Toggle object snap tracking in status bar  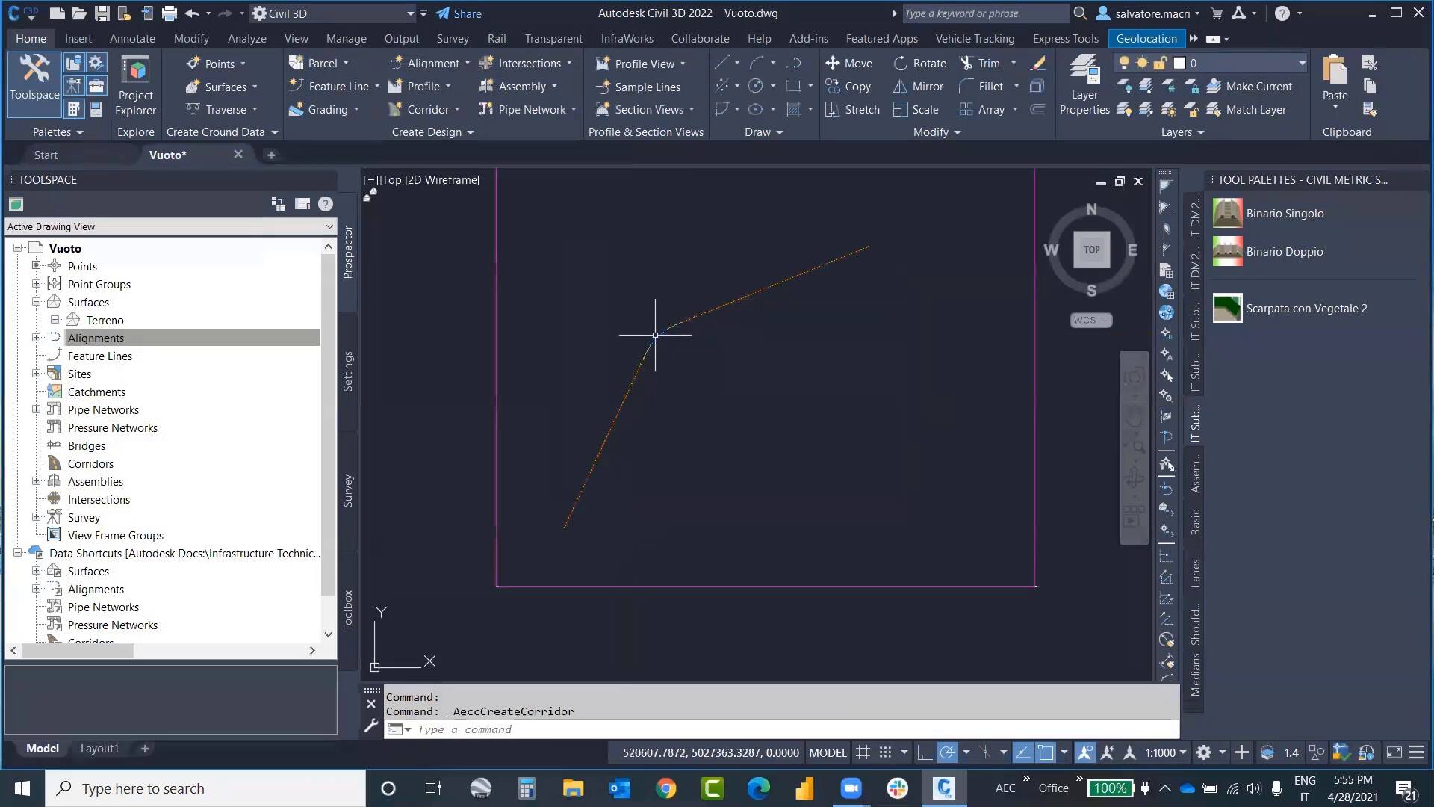tap(1023, 753)
